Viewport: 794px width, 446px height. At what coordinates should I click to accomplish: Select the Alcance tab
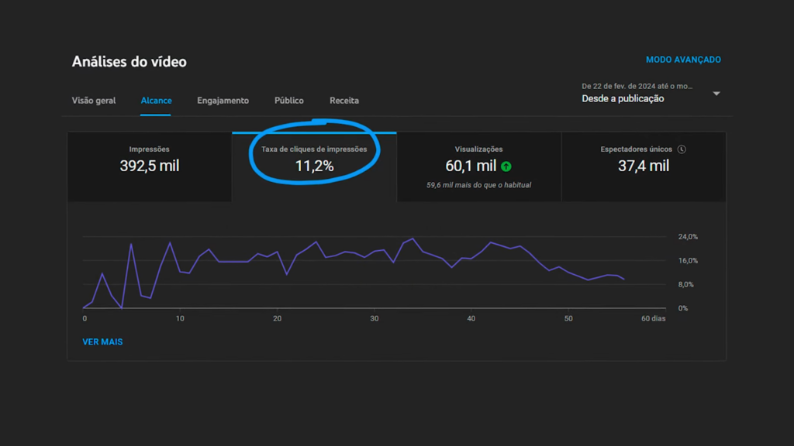pyautogui.click(x=156, y=101)
